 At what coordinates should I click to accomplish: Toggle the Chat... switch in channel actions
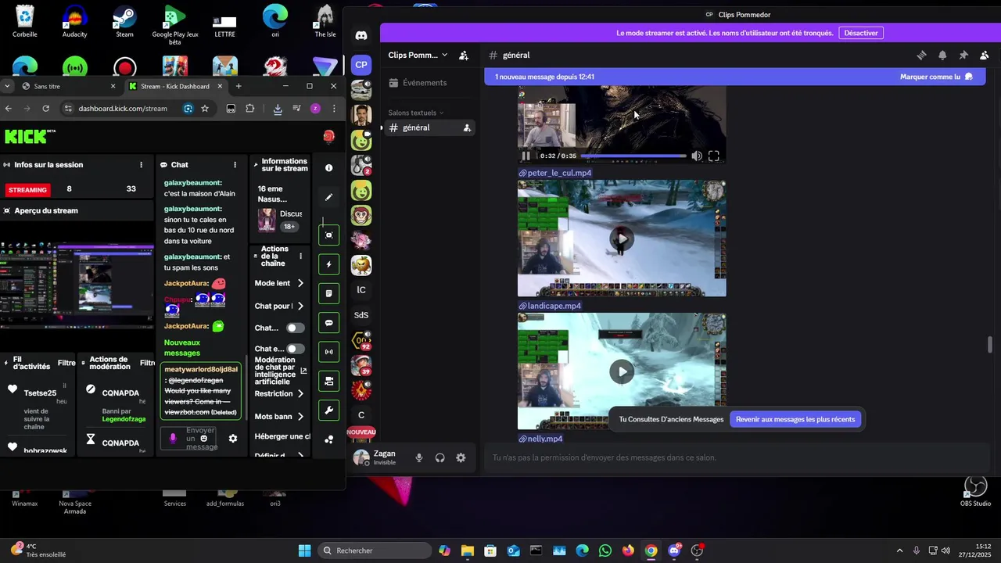coord(295,328)
